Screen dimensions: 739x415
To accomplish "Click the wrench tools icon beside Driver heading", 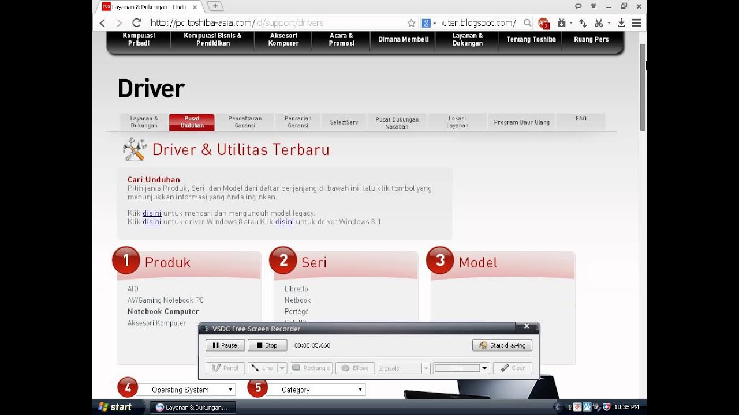I will pyautogui.click(x=135, y=149).
